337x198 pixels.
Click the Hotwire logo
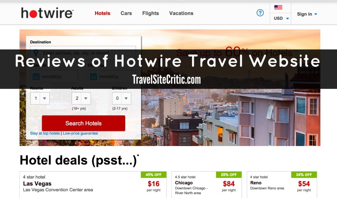[x=47, y=13]
